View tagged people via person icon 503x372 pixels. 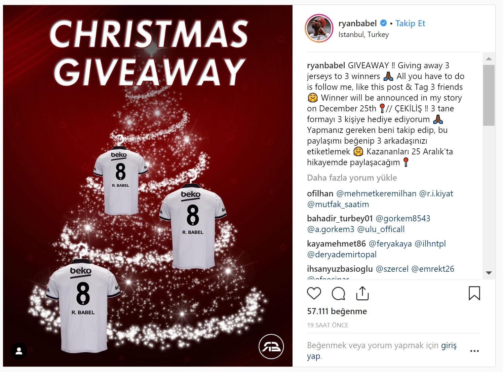[19, 351]
